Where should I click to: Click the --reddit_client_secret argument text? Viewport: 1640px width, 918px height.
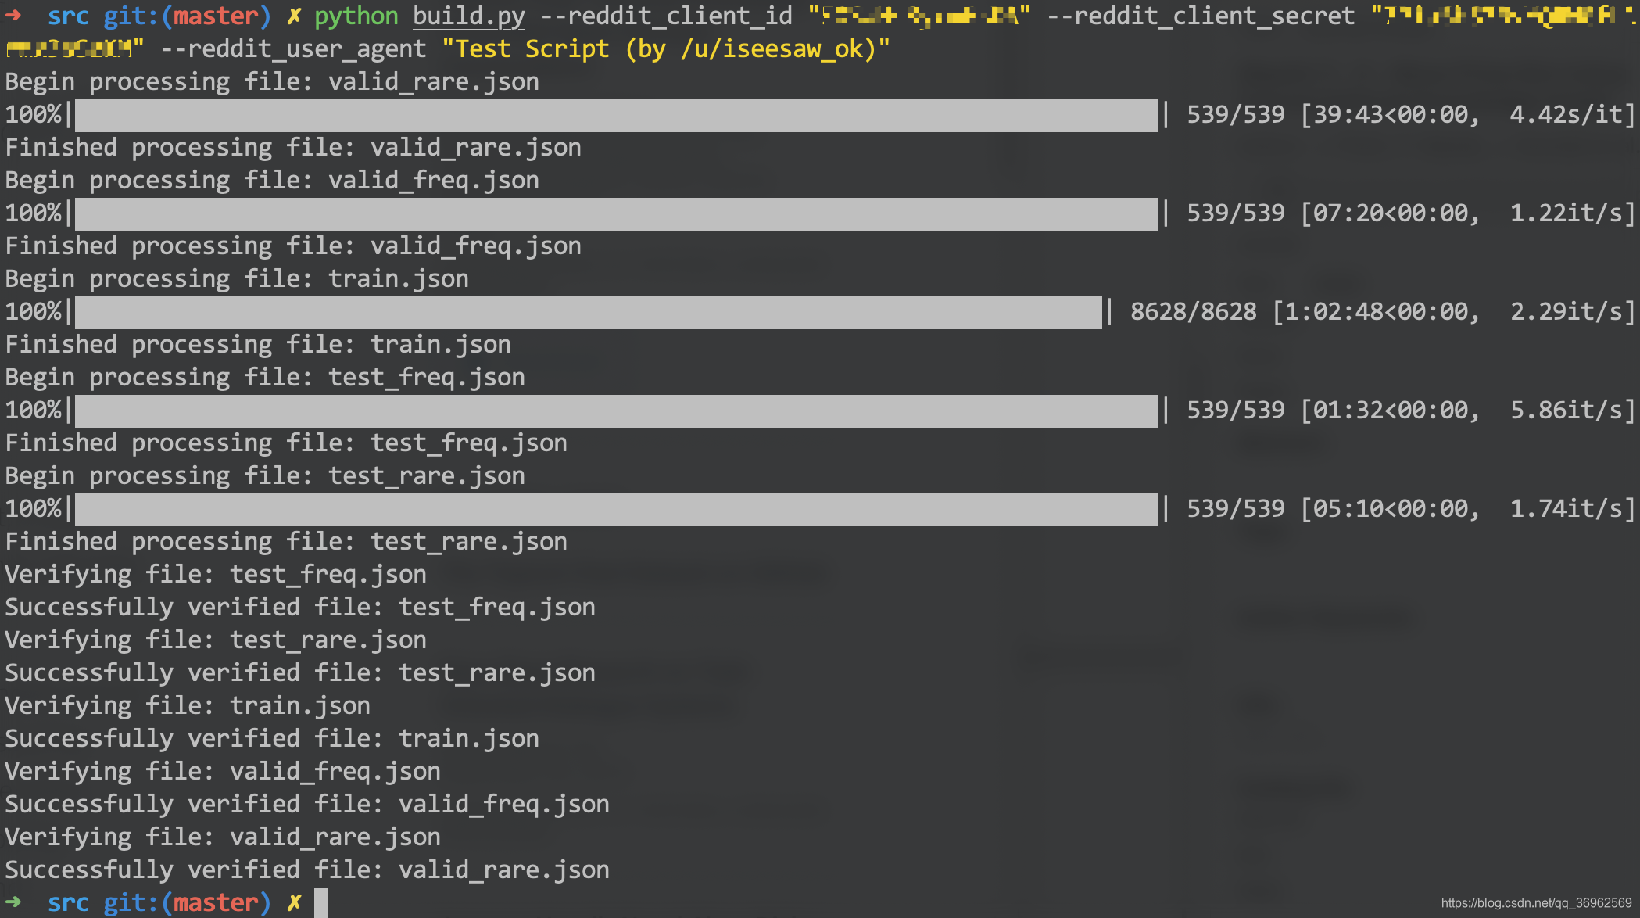[x=1201, y=16]
